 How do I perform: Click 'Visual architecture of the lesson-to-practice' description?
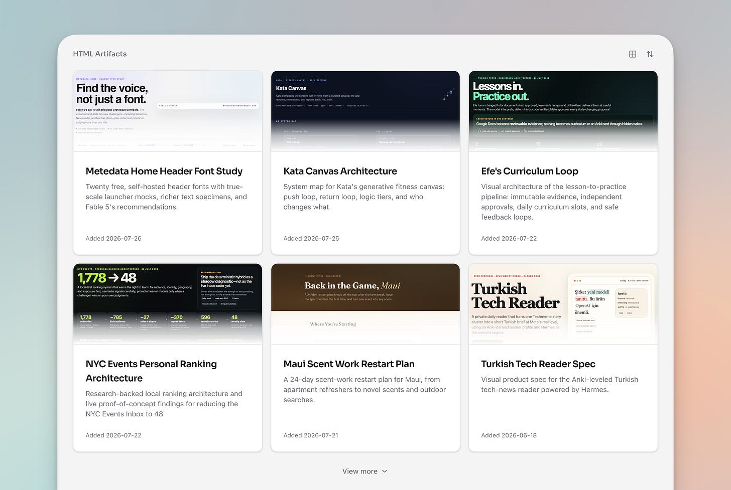pos(554,202)
